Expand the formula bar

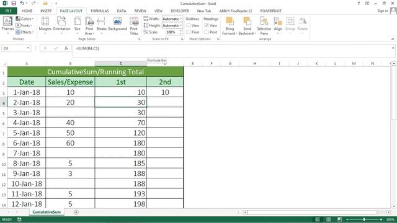[393, 48]
